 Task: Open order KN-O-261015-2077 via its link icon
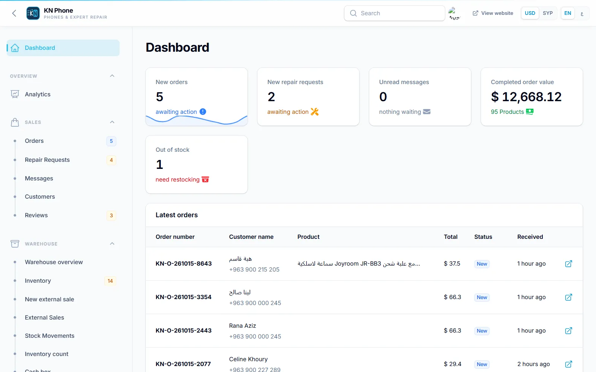pos(568,364)
